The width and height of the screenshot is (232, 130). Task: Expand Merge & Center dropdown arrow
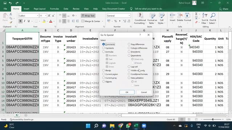pos(102,21)
